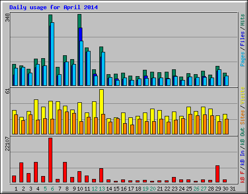Image resolution: width=248 pixels, height=194 pixels.
Task: Click day 30 on the x-axis
Action: (x=225, y=189)
